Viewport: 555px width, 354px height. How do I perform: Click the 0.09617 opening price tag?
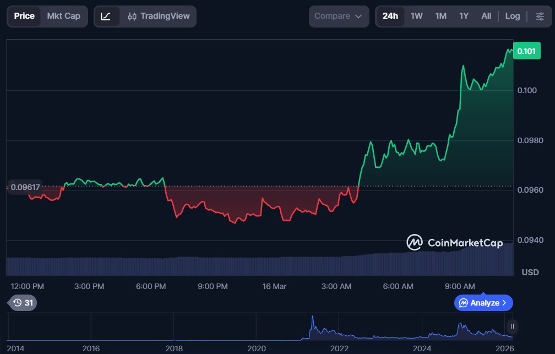point(24,187)
